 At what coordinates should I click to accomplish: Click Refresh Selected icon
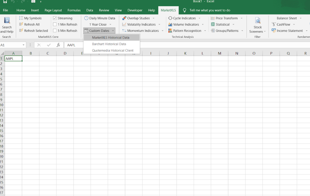click(21, 30)
